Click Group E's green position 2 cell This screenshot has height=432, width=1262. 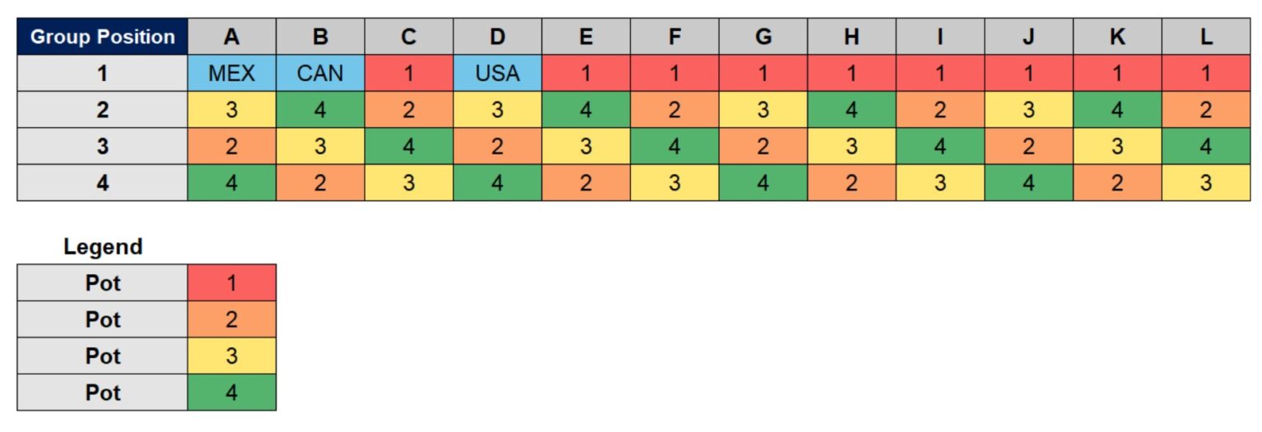pyautogui.click(x=586, y=109)
